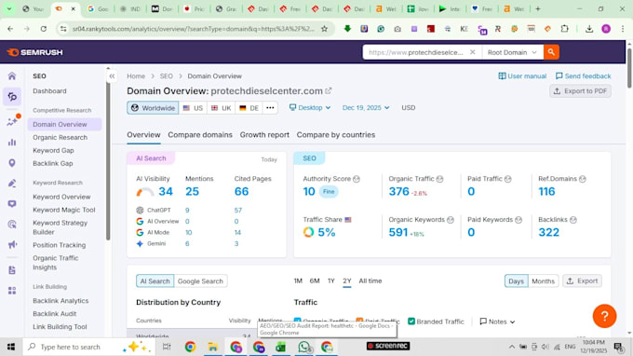
Task: Go to Home breadcrumb
Action: click(136, 76)
